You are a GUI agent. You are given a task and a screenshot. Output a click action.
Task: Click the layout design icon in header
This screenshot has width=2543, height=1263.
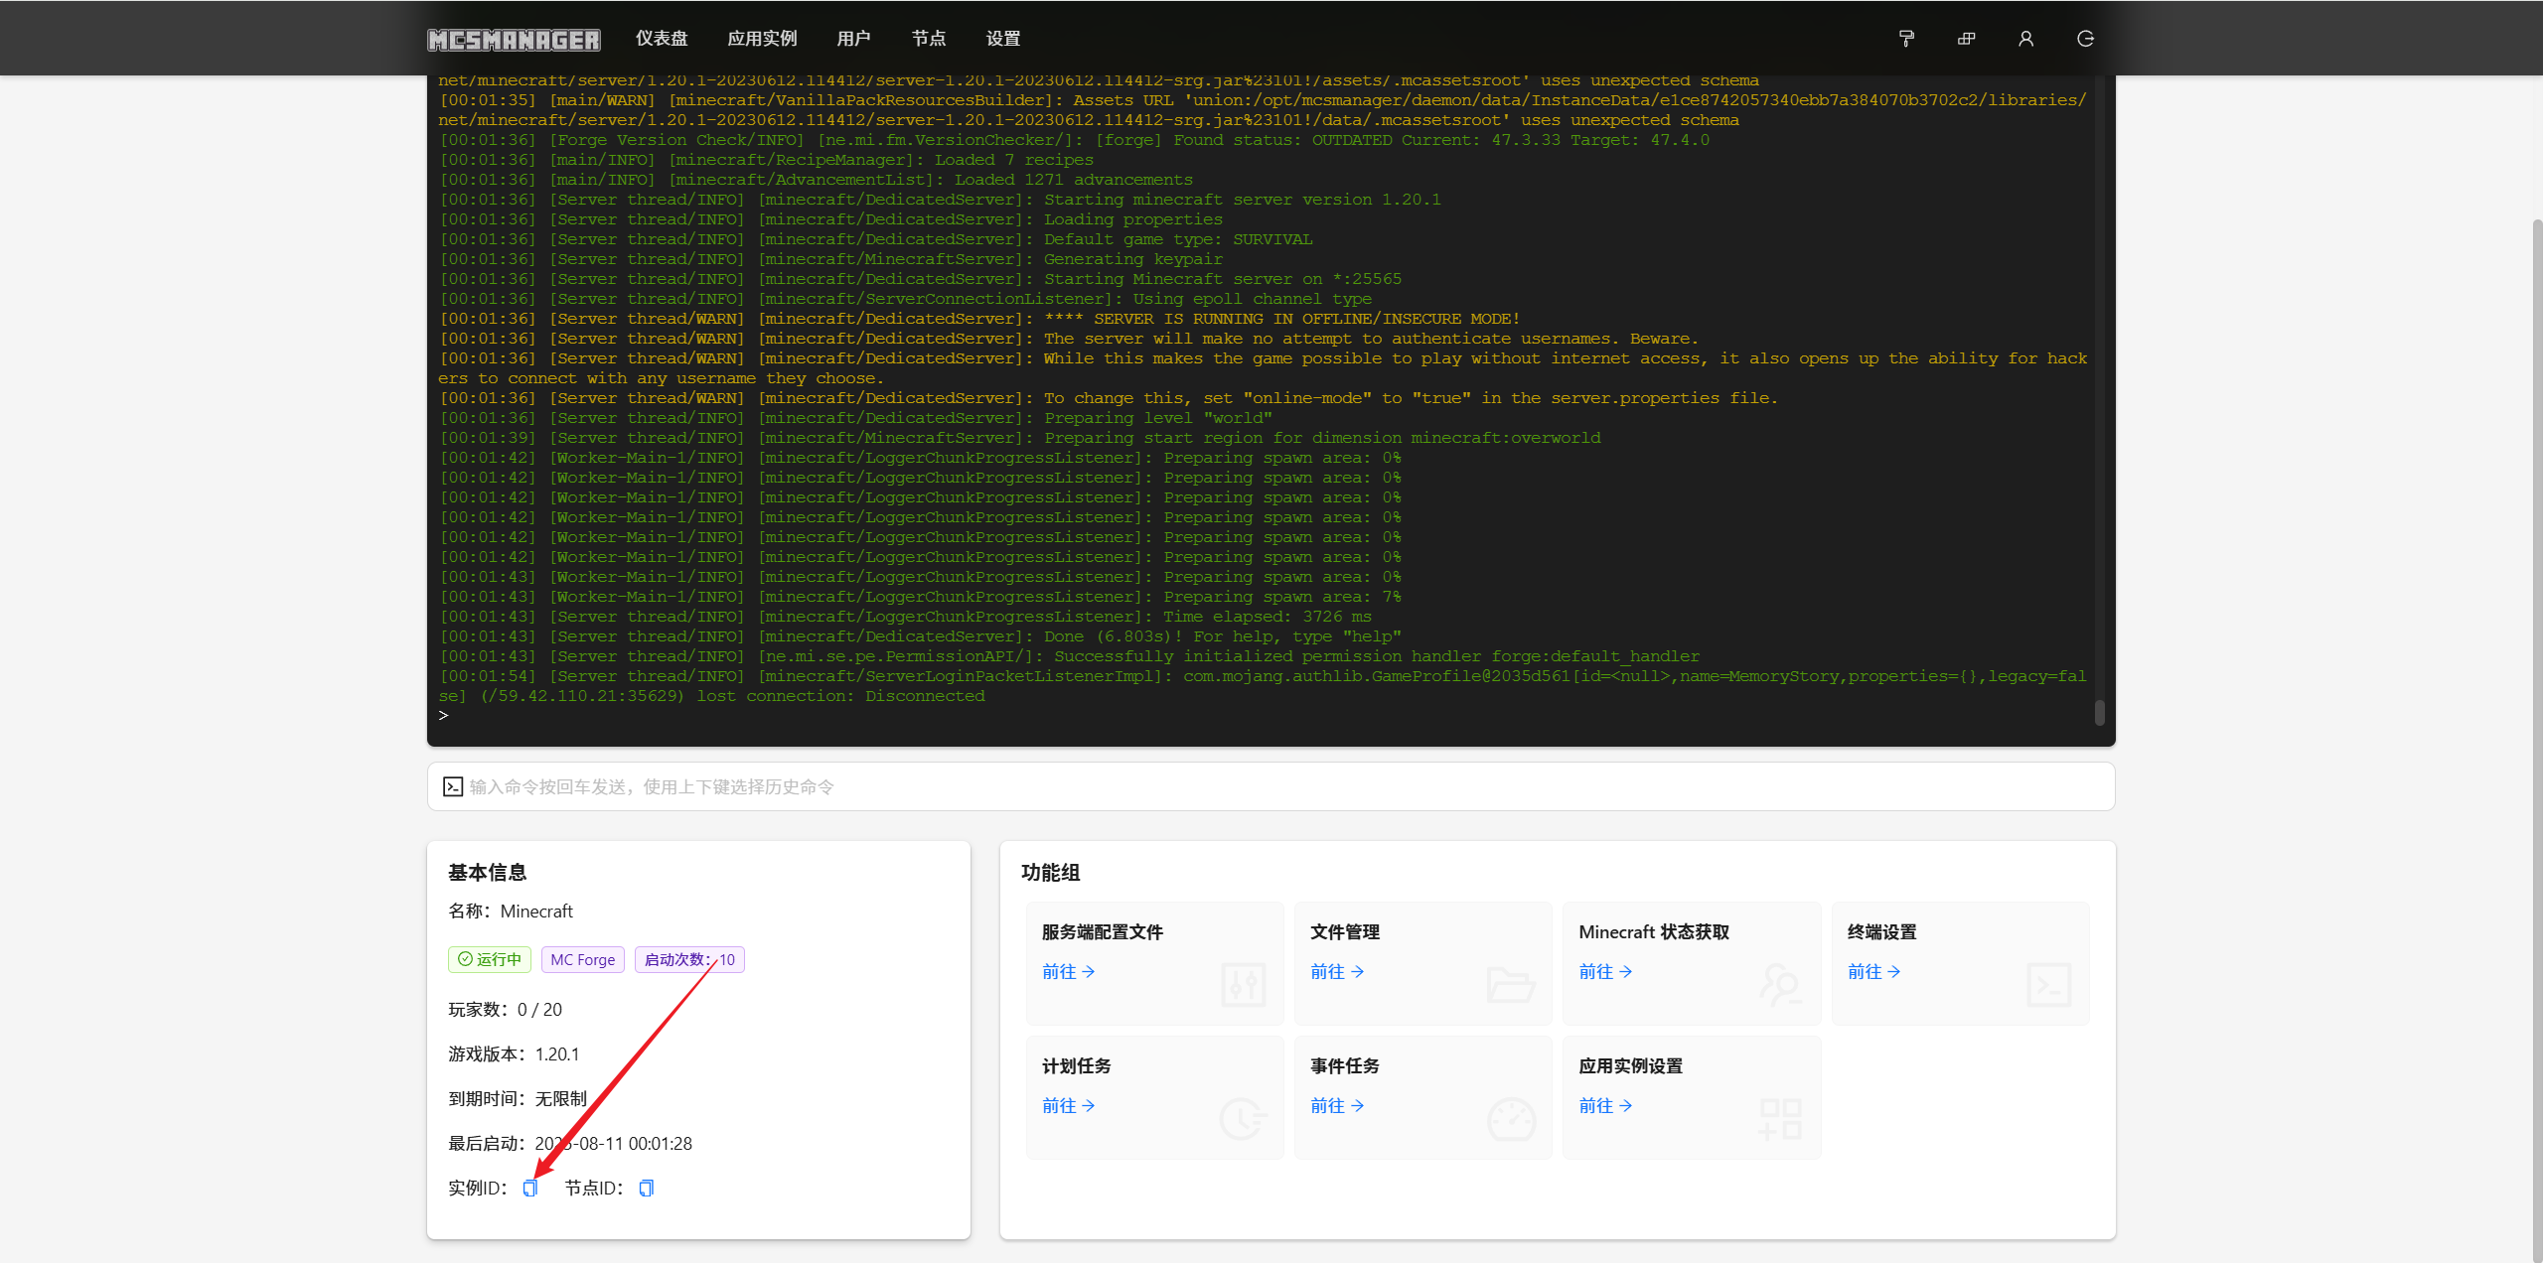1966,39
